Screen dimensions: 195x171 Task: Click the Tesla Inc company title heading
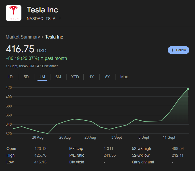pyautogui.click(x=42, y=10)
